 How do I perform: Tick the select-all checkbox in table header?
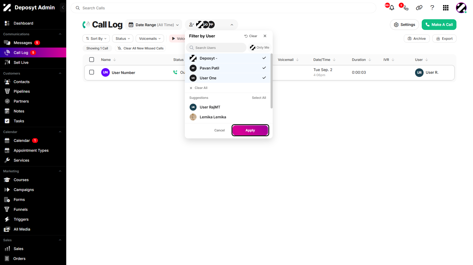(92, 60)
